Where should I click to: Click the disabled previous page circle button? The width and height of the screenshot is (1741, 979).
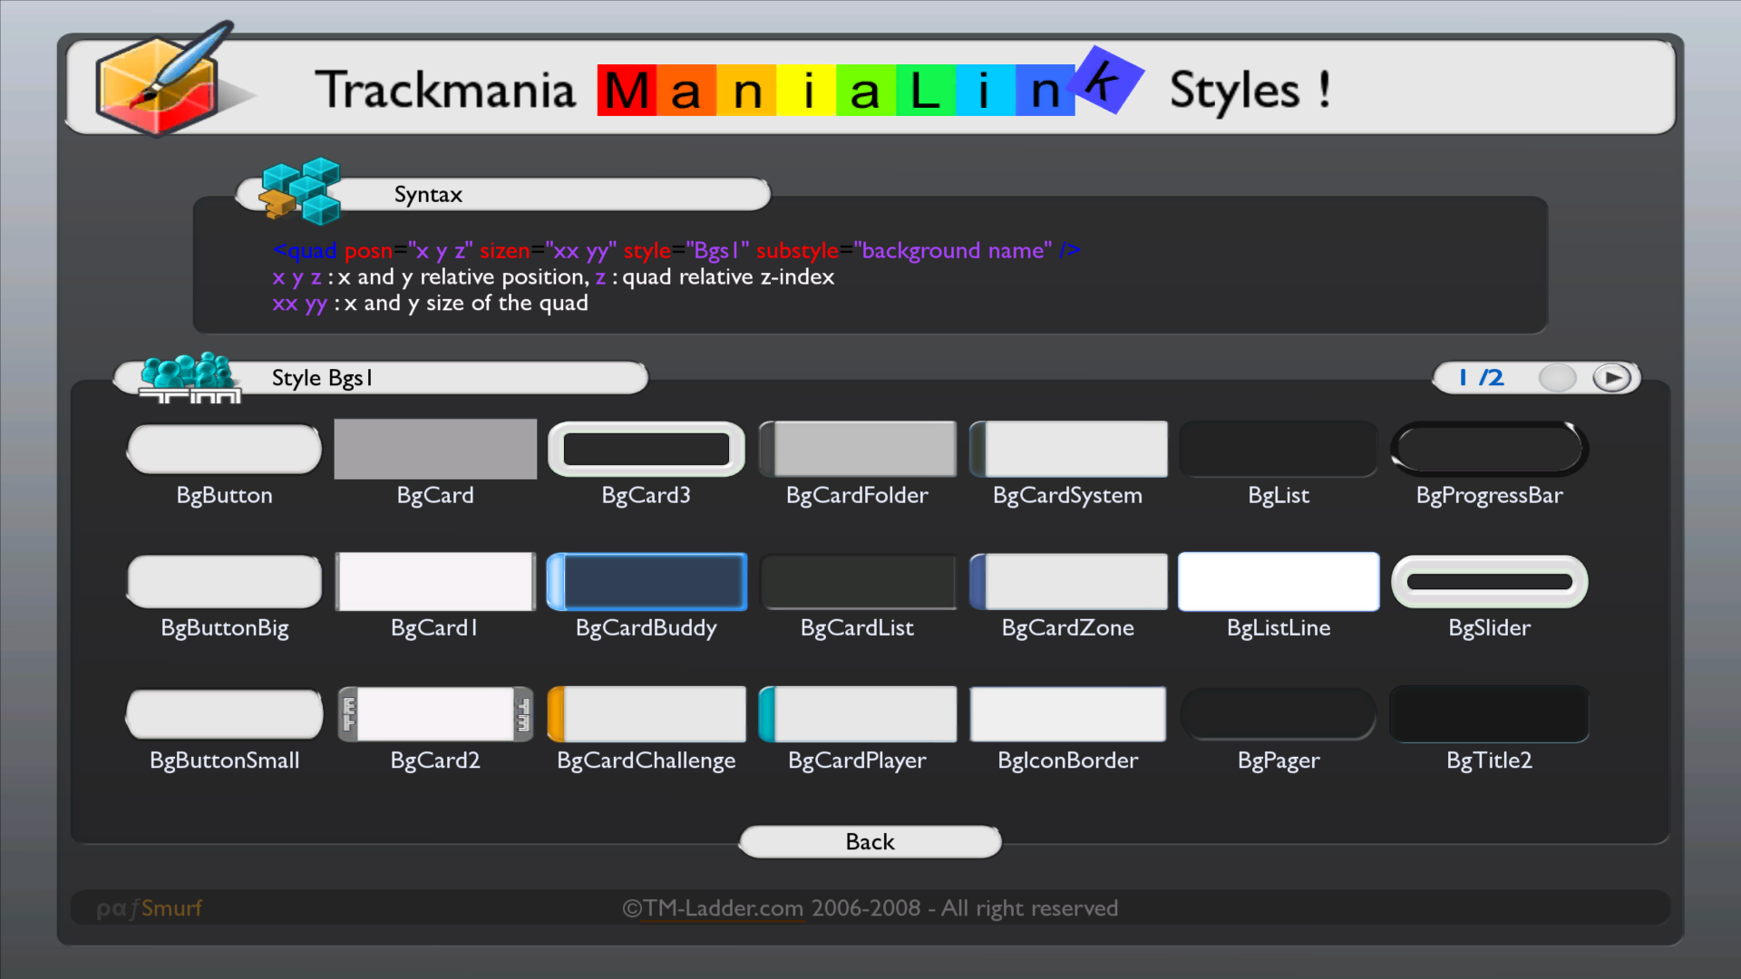click(1558, 377)
